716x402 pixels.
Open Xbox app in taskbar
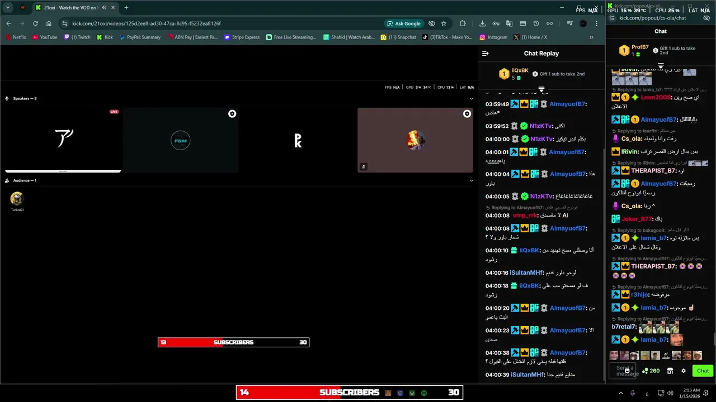pyautogui.click(x=412, y=393)
